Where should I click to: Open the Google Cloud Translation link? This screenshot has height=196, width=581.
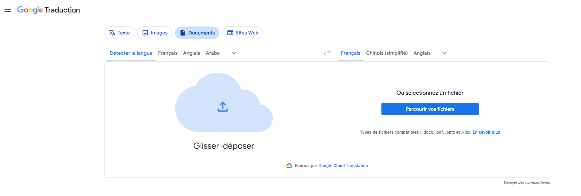point(343,166)
